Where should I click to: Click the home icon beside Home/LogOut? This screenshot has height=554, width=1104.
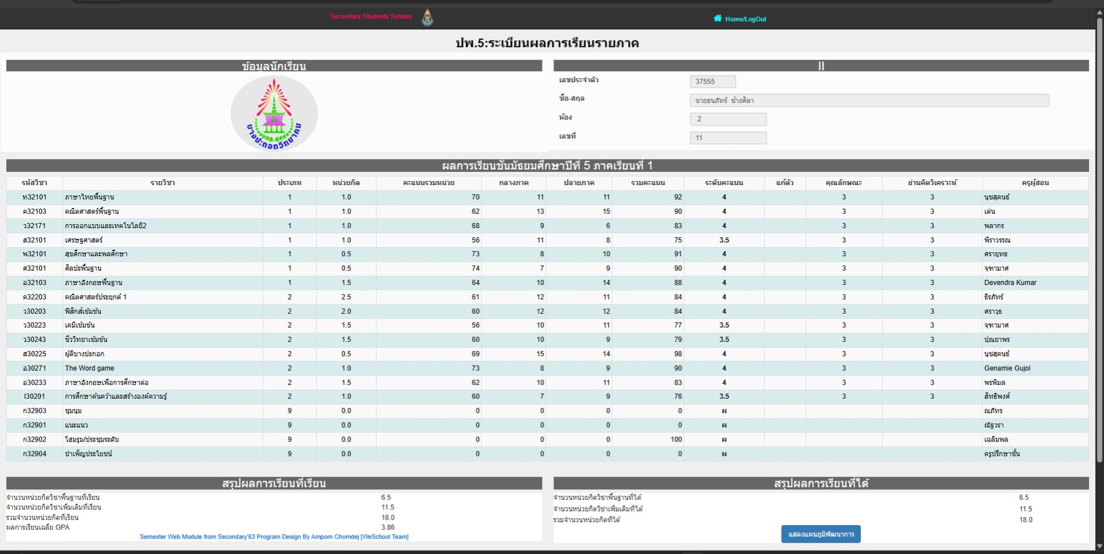click(x=717, y=18)
